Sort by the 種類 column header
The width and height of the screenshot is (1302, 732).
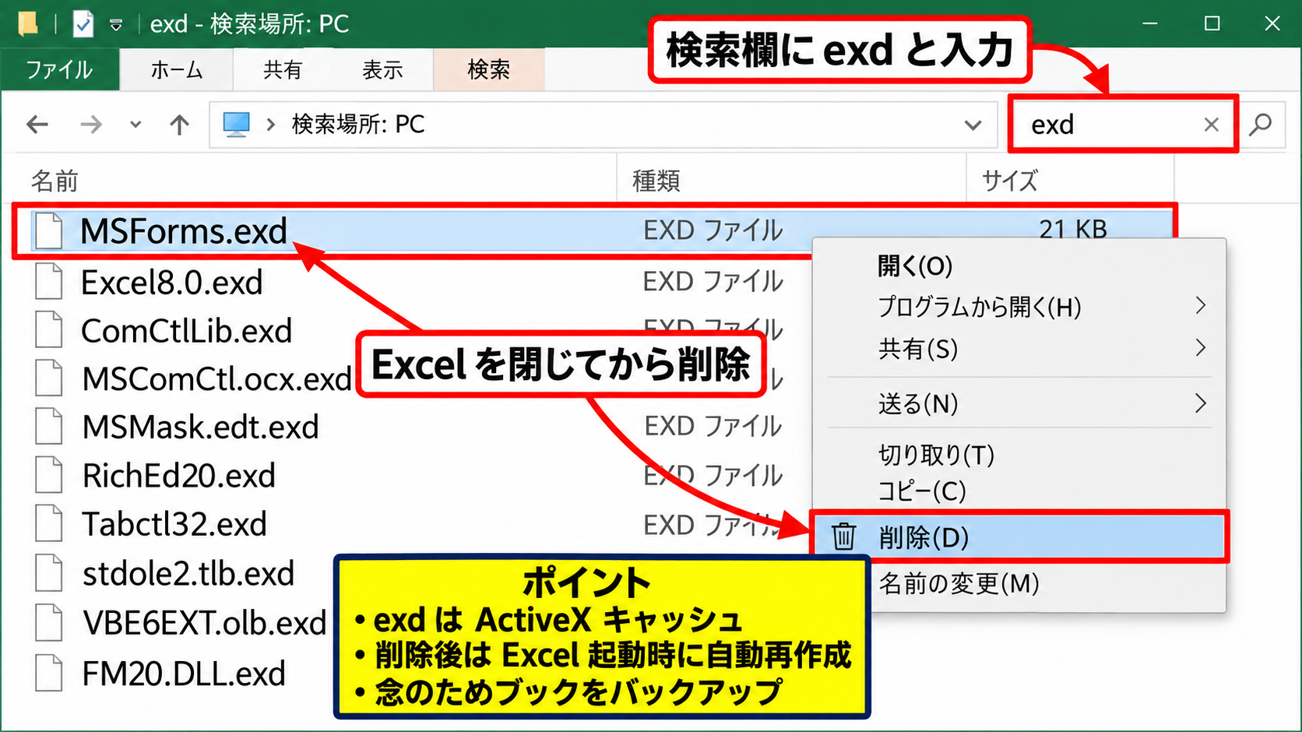click(656, 181)
